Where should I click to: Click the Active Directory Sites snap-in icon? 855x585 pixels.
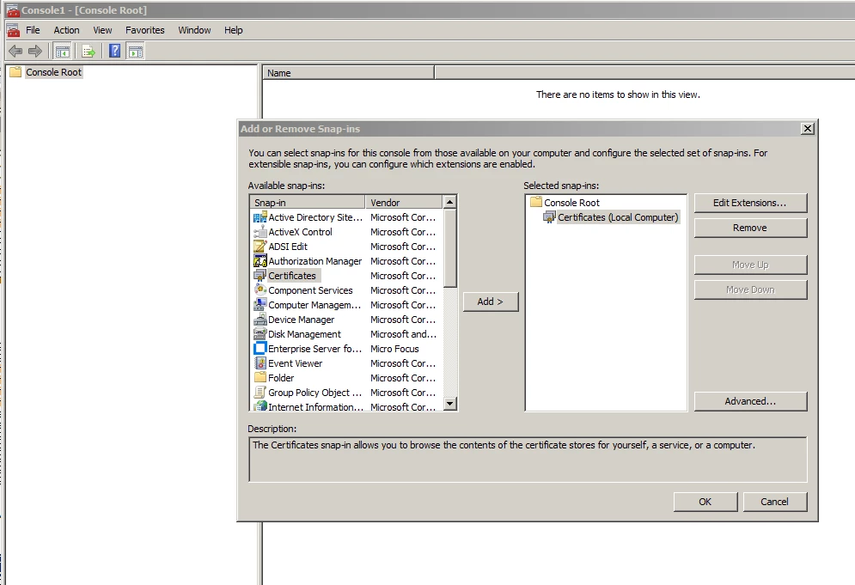click(260, 217)
